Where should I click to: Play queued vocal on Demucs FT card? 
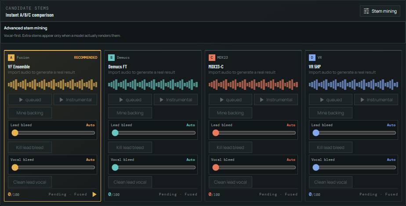[x=130, y=99]
